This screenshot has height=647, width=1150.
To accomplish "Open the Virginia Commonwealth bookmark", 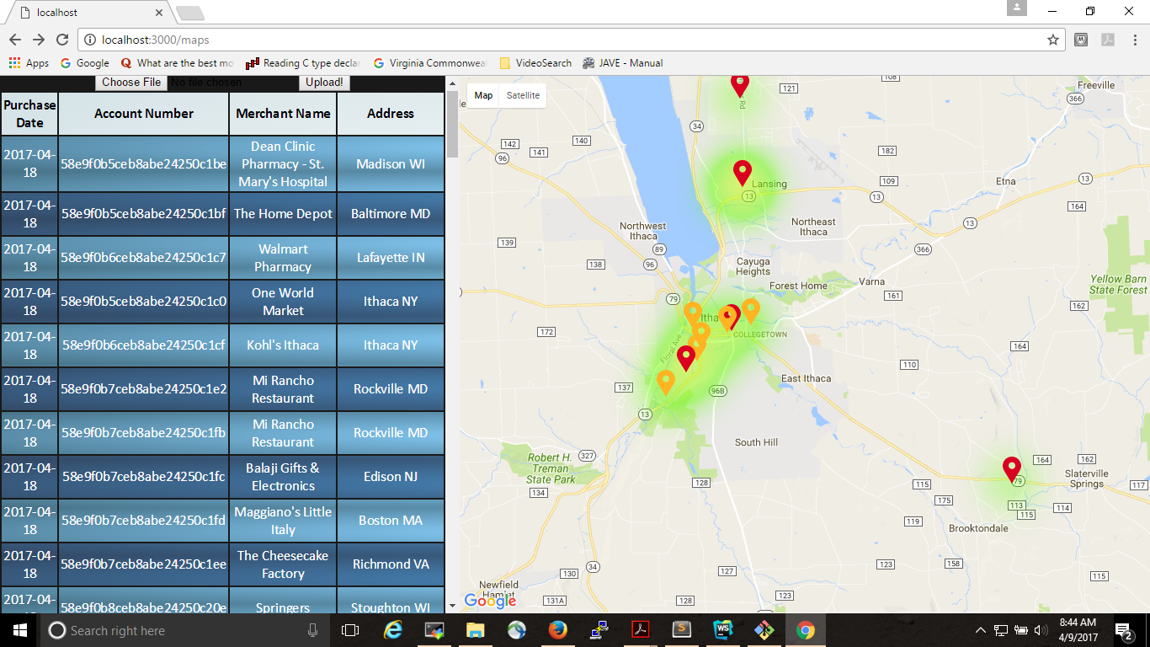I will tap(429, 63).
